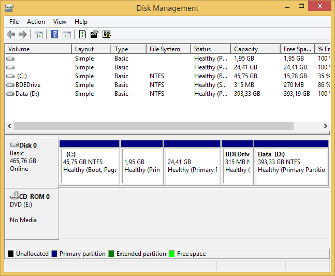The height and width of the screenshot is (276, 335).
Task: Select the BDEDrive volume icon
Action: [10, 85]
